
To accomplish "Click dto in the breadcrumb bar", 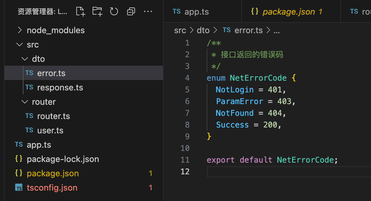I will point(203,30).
